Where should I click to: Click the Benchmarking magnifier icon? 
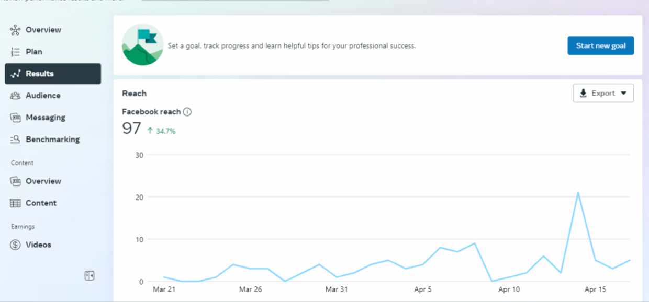point(15,140)
